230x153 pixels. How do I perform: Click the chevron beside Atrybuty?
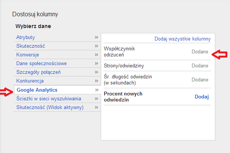coord(97,37)
